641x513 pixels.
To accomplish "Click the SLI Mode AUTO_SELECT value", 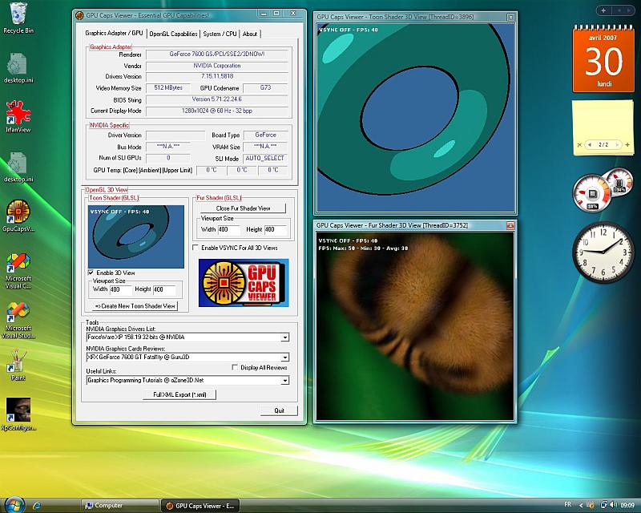I will [x=265, y=159].
